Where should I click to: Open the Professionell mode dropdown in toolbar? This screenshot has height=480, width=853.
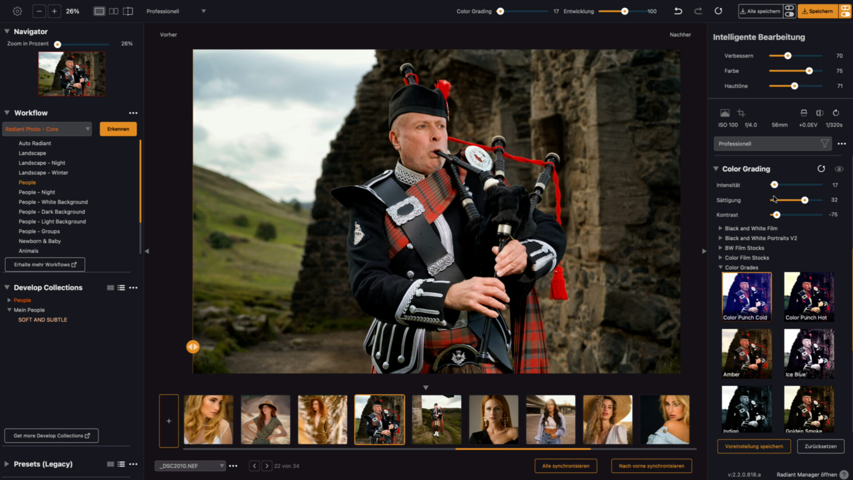tap(176, 11)
